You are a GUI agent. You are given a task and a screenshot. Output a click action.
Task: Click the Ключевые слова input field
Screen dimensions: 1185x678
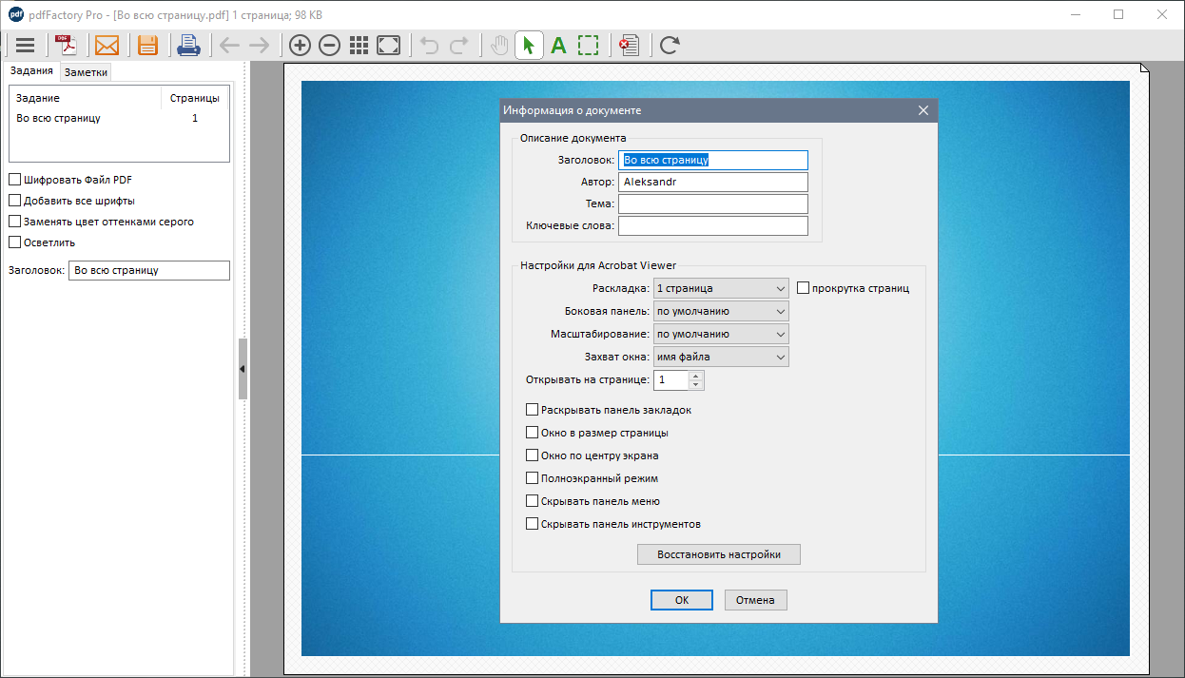[713, 225]
